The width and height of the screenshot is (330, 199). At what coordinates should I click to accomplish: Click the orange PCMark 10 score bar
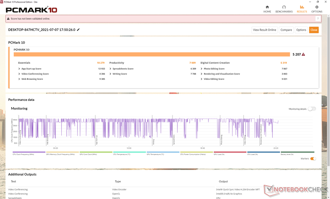tap(152, 54)
